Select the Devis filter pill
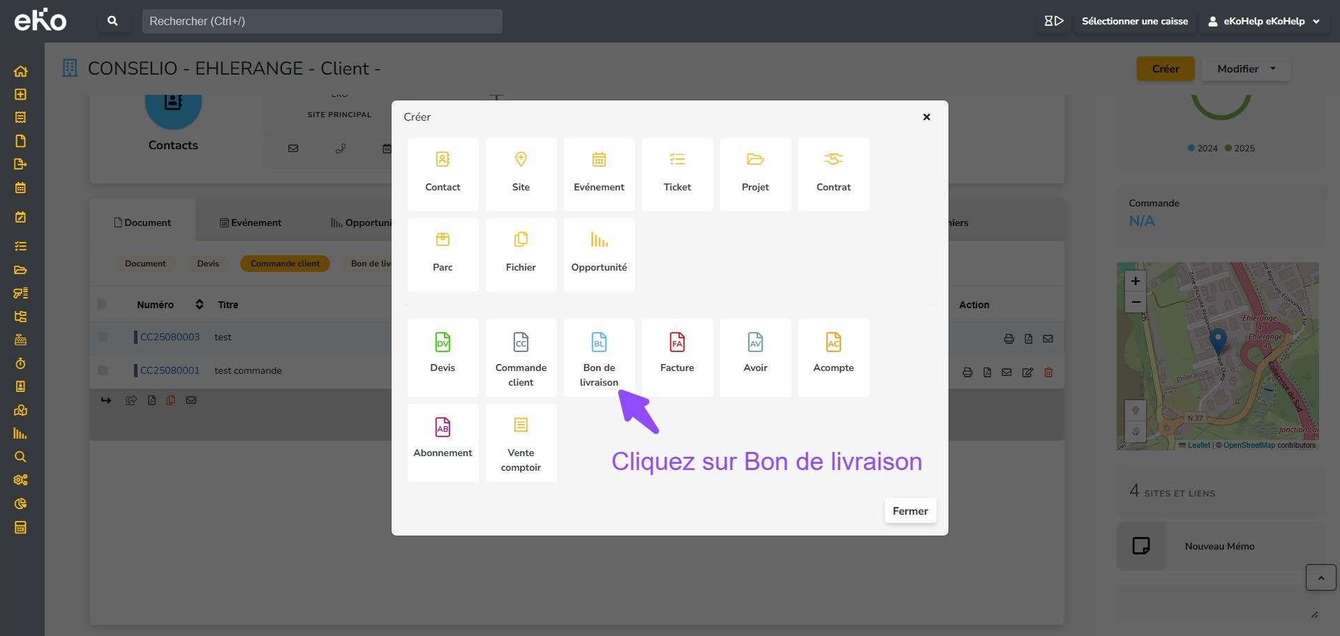This screenshot has width=1340, height=636. [208, 264]
